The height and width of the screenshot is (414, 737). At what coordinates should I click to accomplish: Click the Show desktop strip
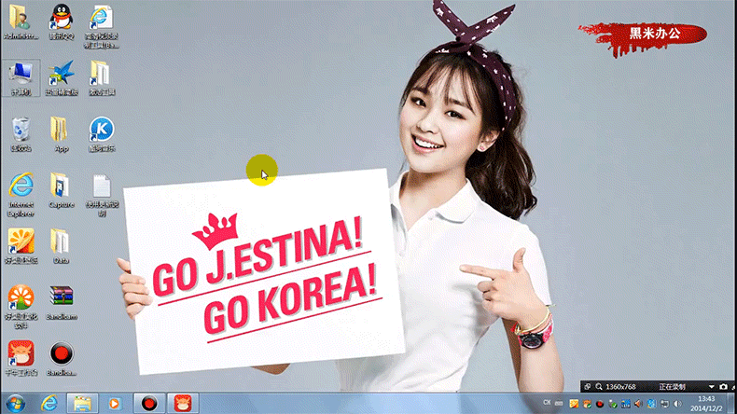[x=732, y=404]
